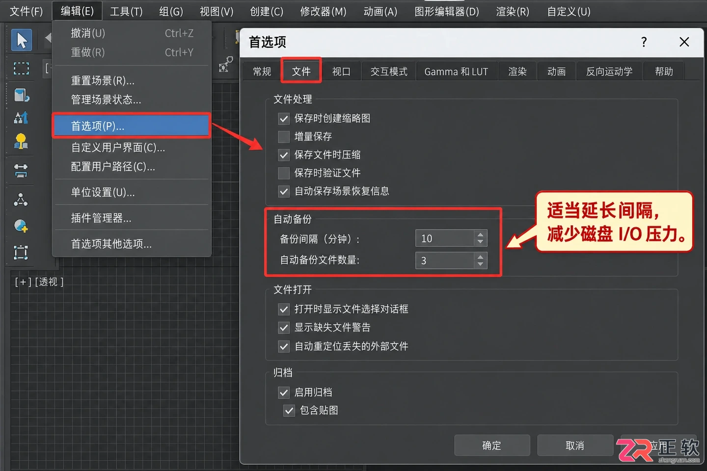Activate the dashed rectangular region select tool
Screen dimensions: 707x471
tap(21, 68)
